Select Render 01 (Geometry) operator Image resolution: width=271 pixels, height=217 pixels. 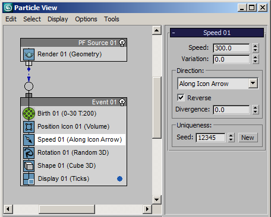point(74,54)
